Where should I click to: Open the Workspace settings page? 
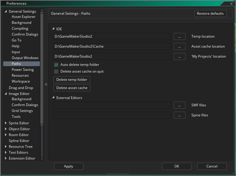(x=21, y=81)
